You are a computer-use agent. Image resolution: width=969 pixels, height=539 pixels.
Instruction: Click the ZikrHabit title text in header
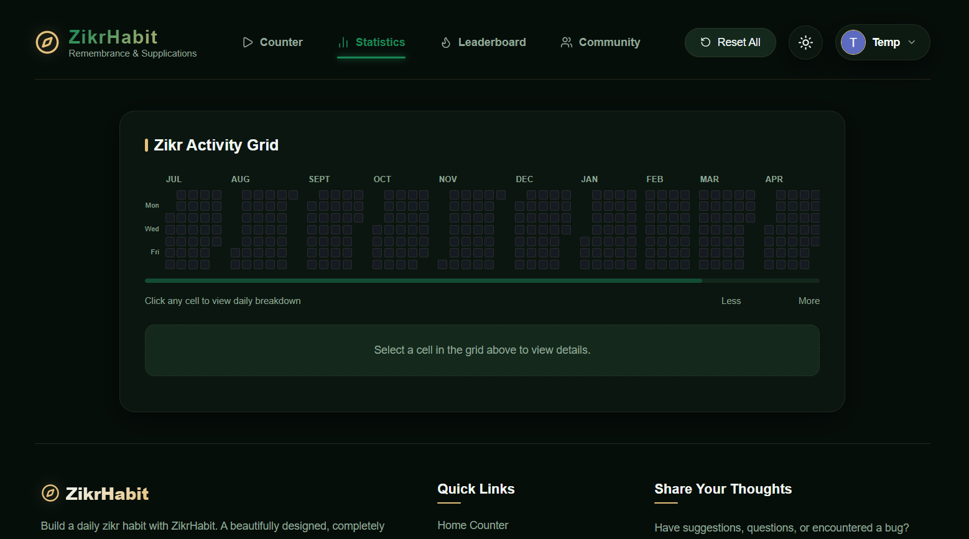113,37
